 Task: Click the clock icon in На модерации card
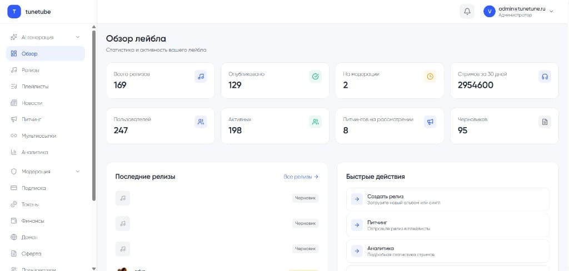click(x=430, y=77)
